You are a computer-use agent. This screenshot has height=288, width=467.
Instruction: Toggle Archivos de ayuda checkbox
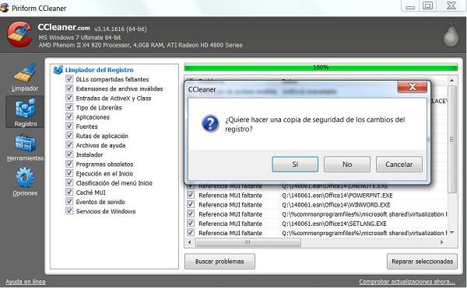point(69,145)
